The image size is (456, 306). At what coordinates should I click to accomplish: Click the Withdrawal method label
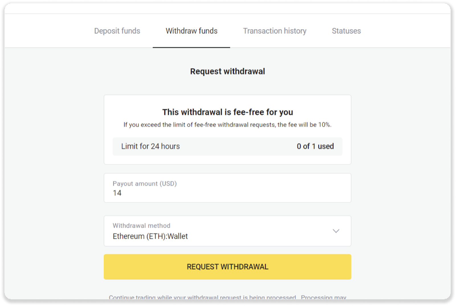click(x=141, y=226)
